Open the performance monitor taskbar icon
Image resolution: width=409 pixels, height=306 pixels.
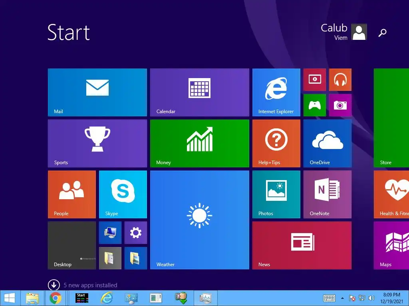(206, 298)
